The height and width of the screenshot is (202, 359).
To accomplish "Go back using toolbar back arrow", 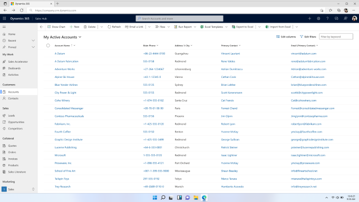I will [x=42, y=27].
